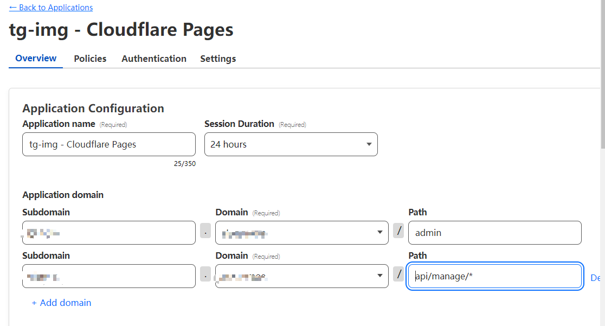Switch to the Settings tab
Viewport: 605px width, 326px height.
tap(218, 59)
